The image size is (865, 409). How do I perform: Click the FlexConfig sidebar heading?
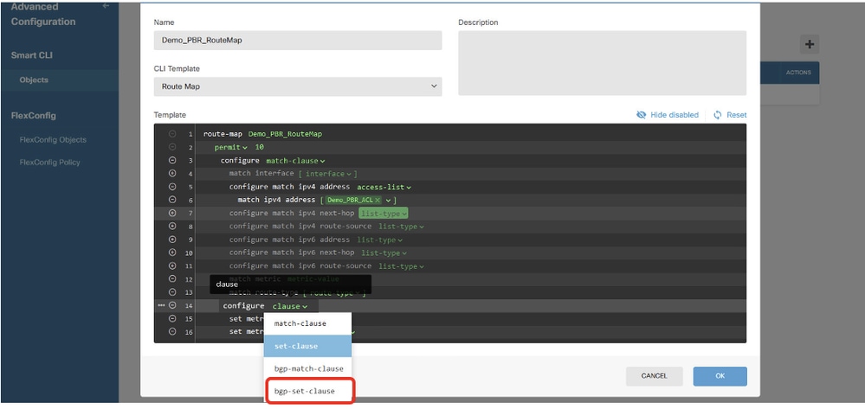click(34, 116)
